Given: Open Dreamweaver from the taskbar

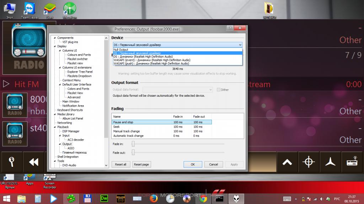Looking at the screenshot, I should (x=105, y=198).
